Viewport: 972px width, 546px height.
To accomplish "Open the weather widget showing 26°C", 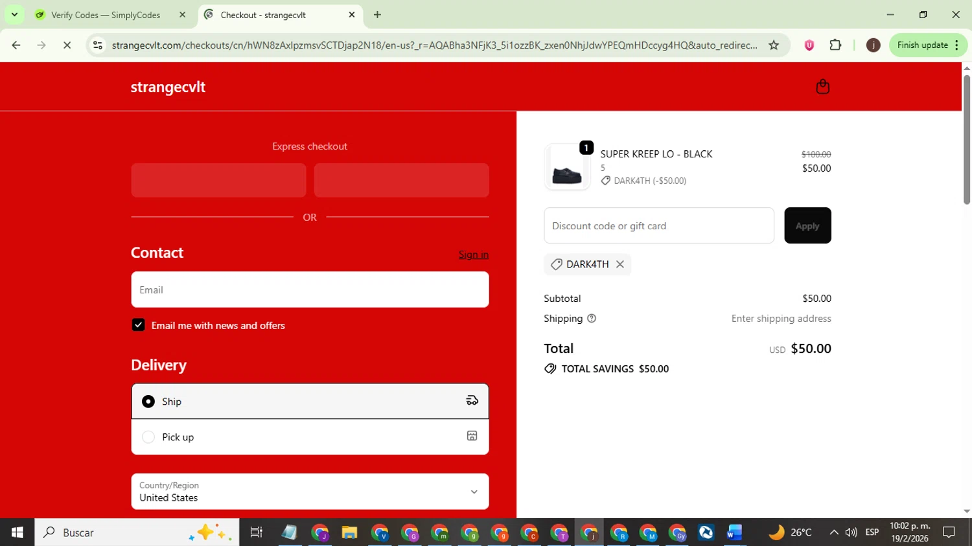I will pyautogui.click(x=790, y=532).
